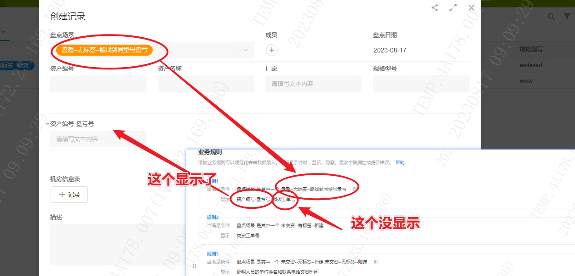This screenshot has height=276, width=575.
Task: Select the 规则2 rule heading
Action: [213, 217]
